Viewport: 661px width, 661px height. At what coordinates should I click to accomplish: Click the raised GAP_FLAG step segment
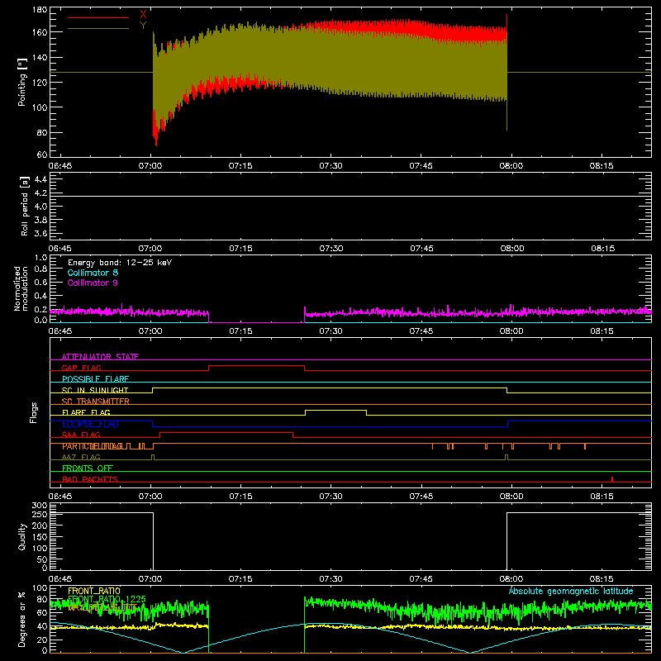click(x=256, y=366)
